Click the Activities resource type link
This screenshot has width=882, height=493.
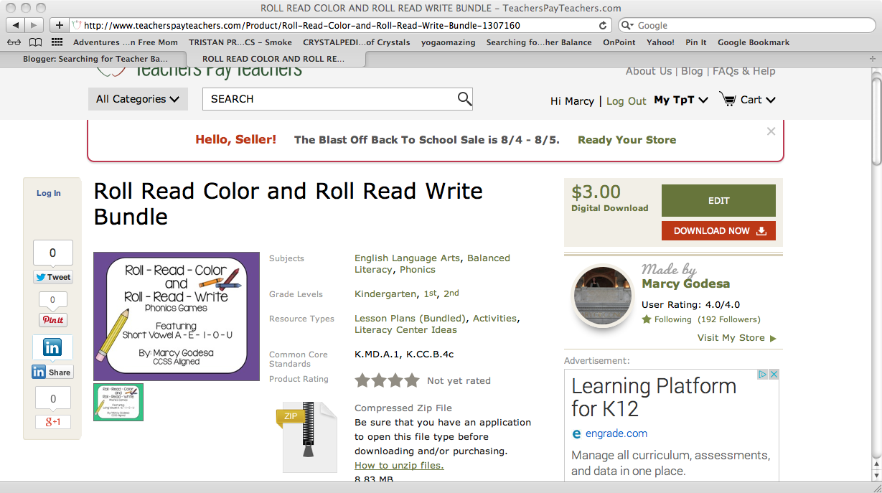(x=494, y=319)
